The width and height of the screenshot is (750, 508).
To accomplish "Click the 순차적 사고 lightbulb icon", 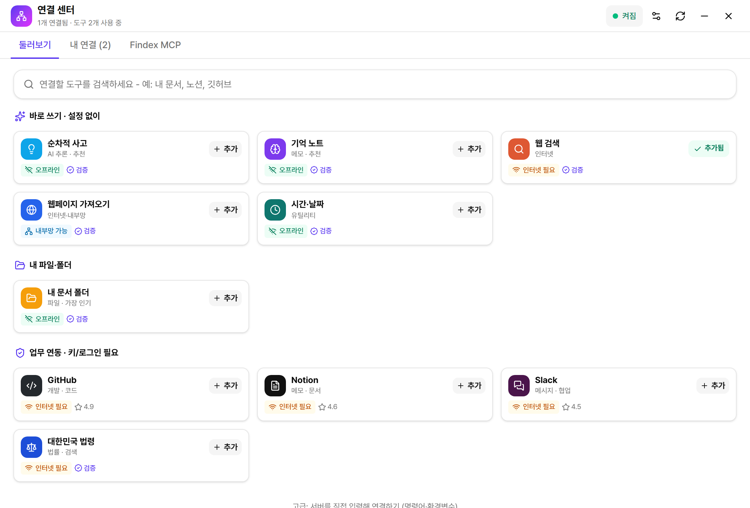I will tap(31, 149).
